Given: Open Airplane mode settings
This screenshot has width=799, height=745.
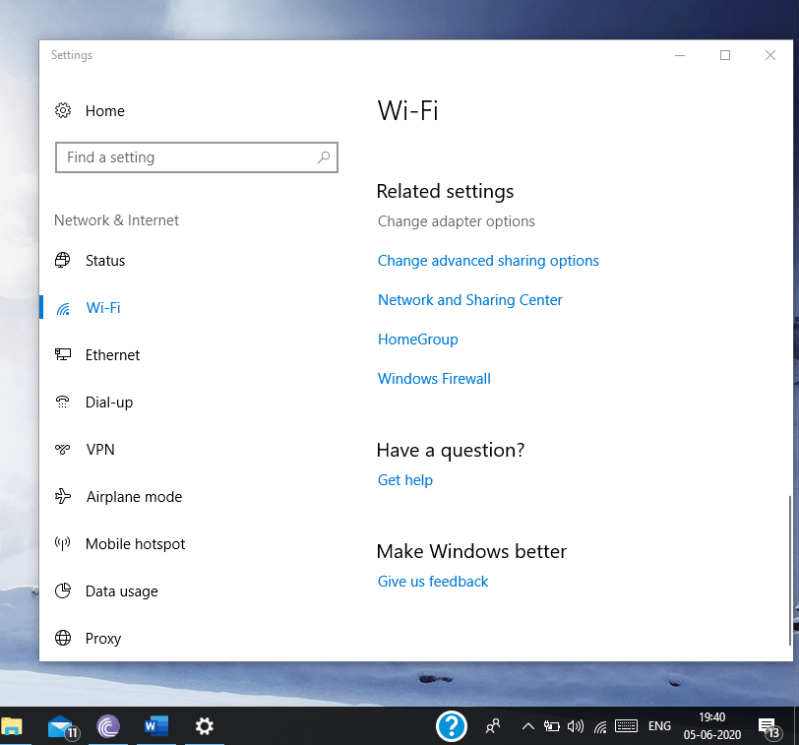Looking at the screenshot, I should (133, 496).
